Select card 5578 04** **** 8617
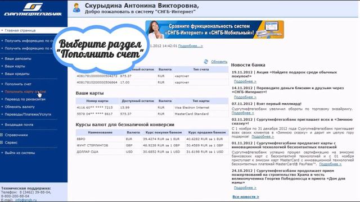Image resolution: width=360 pixels, height=202 pixels. click(x=94, y=114)
